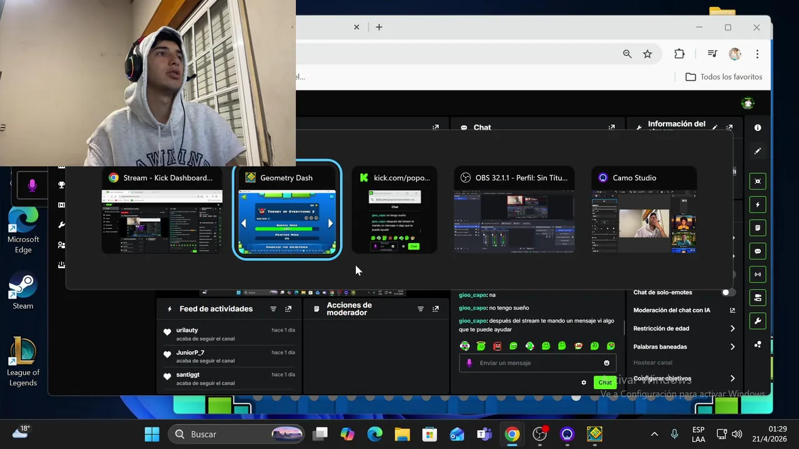799x449 pixels.
Task: Click purple microphone icon in chat input
Action: 469,363
